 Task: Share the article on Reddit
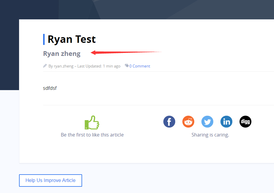[188, 122]
